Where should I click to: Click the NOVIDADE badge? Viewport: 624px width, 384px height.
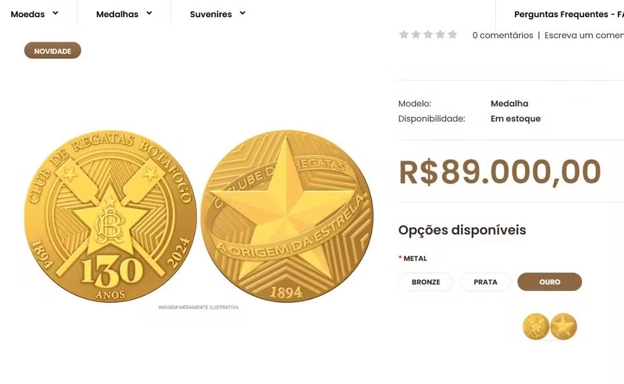(x=53, y=51)
